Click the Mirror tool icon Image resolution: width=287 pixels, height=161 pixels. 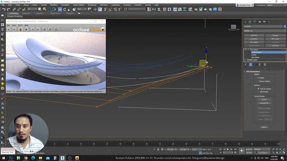click(x=154, y=9)
